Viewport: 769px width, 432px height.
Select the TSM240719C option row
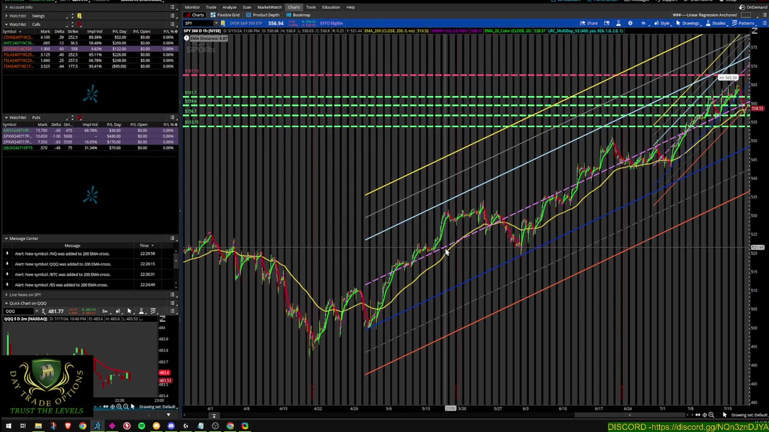click(x=89, y=66)
